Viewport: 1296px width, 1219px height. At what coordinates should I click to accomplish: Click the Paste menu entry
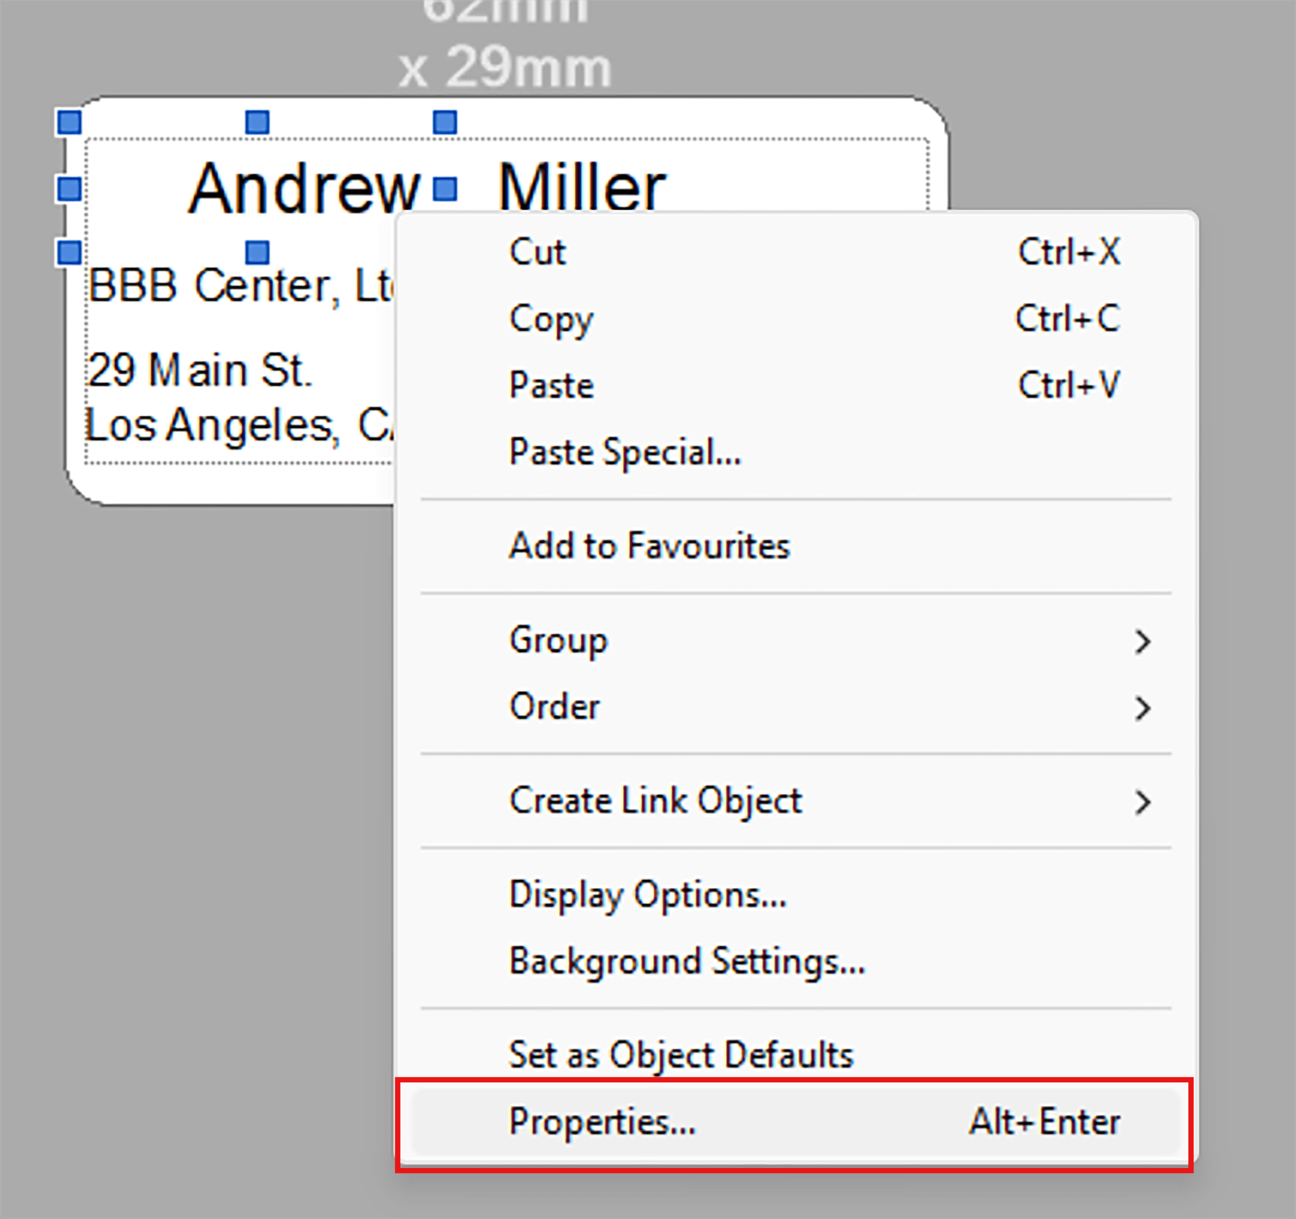pos(552,385)
